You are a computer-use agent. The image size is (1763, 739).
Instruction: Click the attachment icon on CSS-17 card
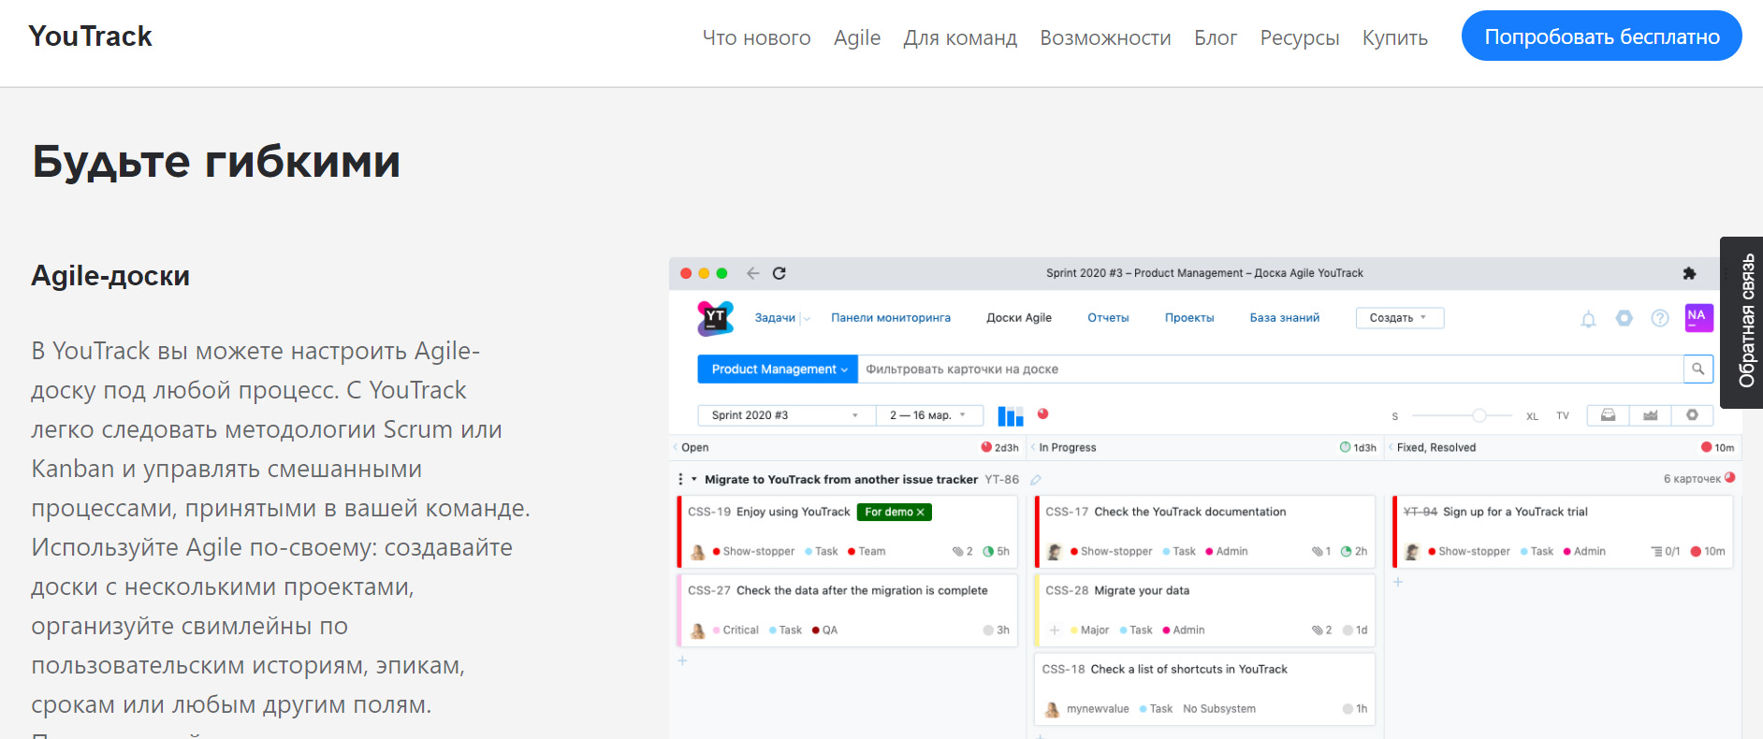1317,552
